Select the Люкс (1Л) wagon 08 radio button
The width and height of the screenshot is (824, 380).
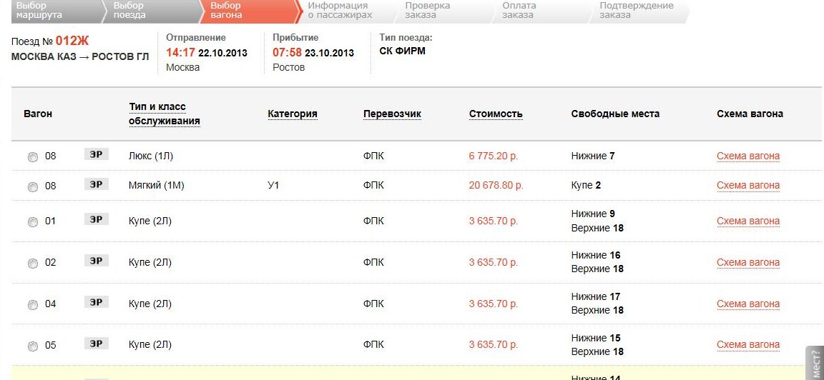pos(33,157)
